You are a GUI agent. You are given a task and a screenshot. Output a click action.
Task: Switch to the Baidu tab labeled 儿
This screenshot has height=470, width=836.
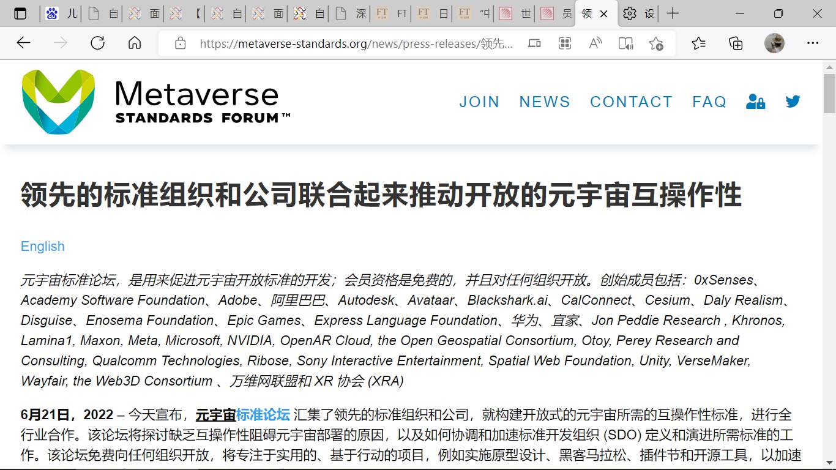point(62,13)
